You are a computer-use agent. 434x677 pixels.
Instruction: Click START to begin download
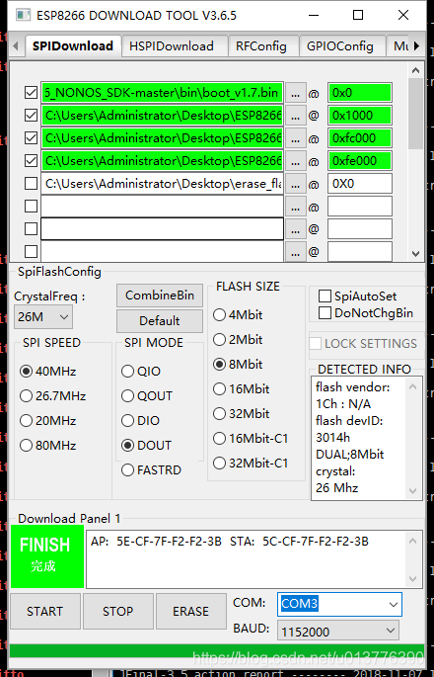(44, 611)
